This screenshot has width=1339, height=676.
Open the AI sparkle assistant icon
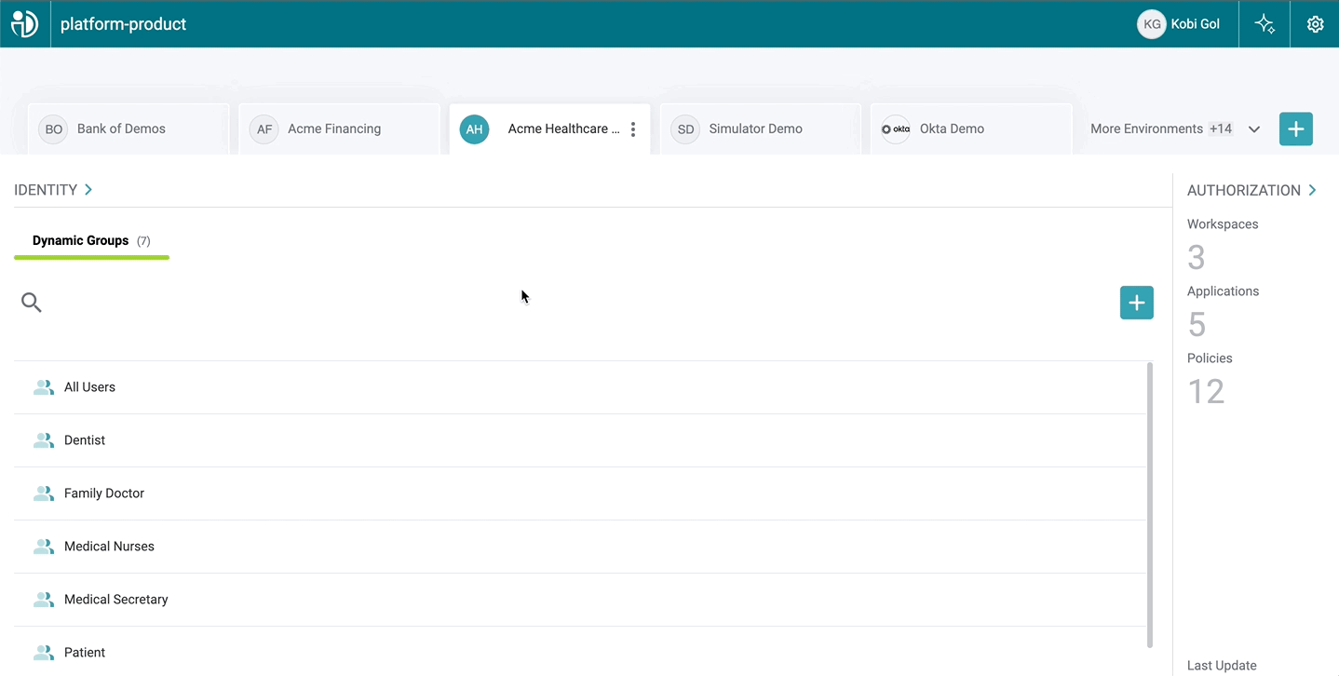click(1265, 24)
